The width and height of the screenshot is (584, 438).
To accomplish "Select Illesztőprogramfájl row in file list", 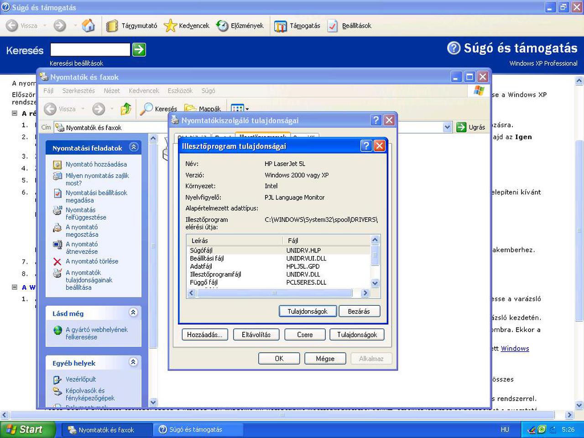I will tap(279, 274).
